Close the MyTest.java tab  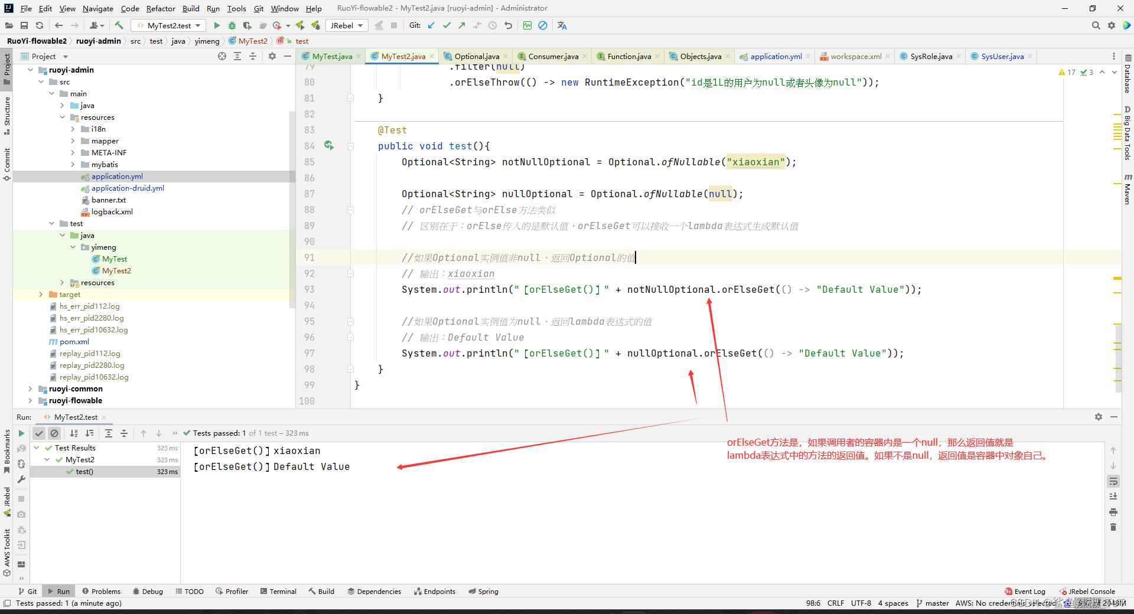coord(358,56)
